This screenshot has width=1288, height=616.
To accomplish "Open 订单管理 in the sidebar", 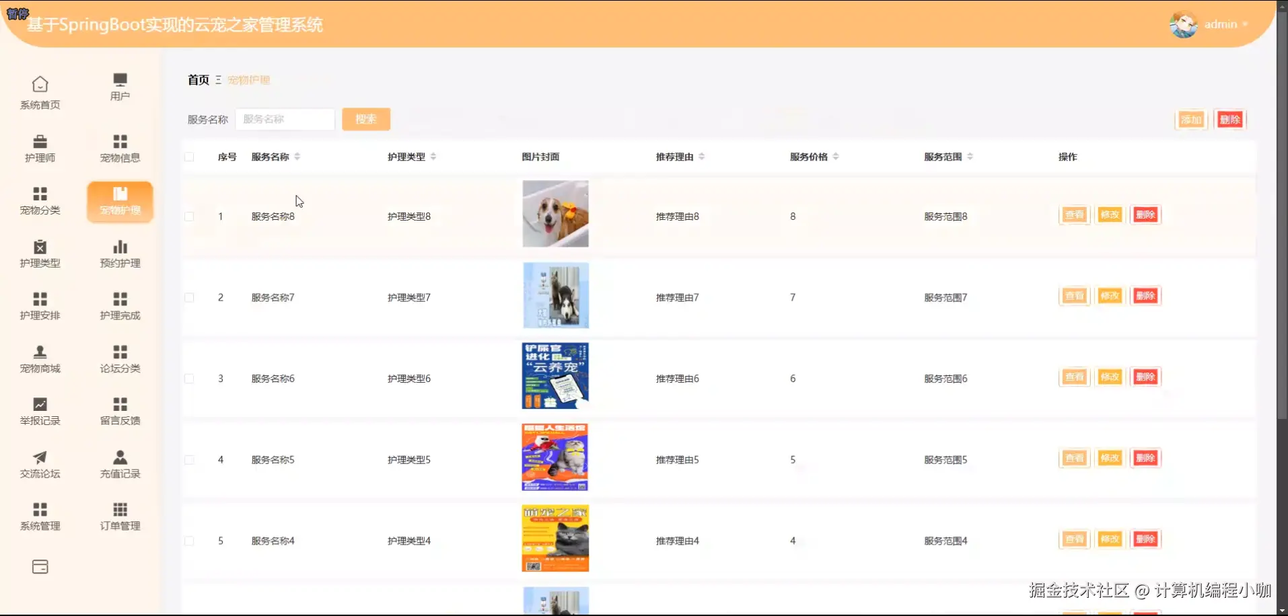I will pos(120,516).
